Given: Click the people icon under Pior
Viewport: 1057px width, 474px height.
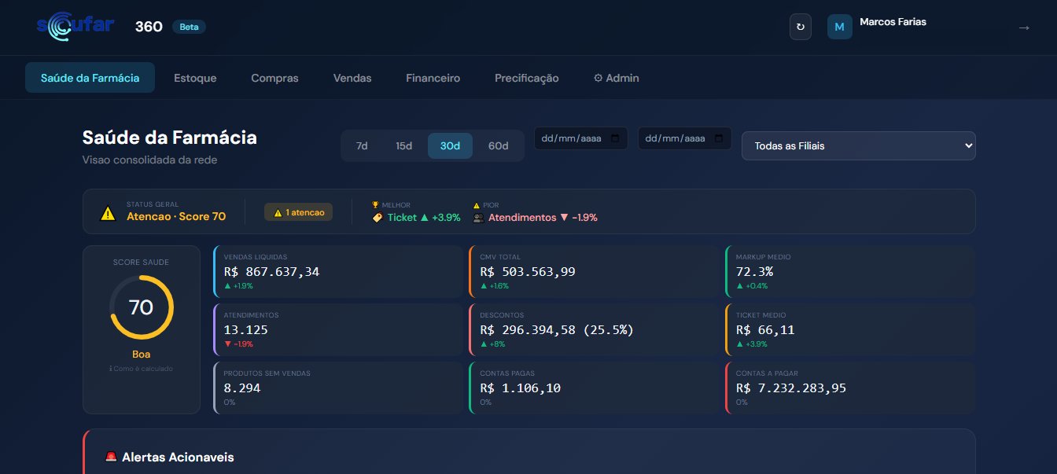Looking at the screenshot, I should [478, 218].
